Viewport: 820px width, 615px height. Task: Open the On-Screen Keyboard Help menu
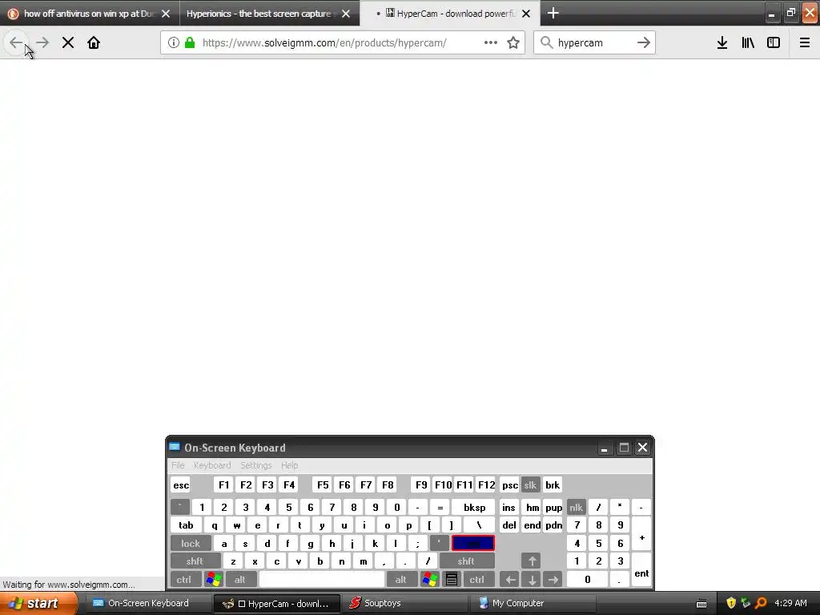point(289,465)
